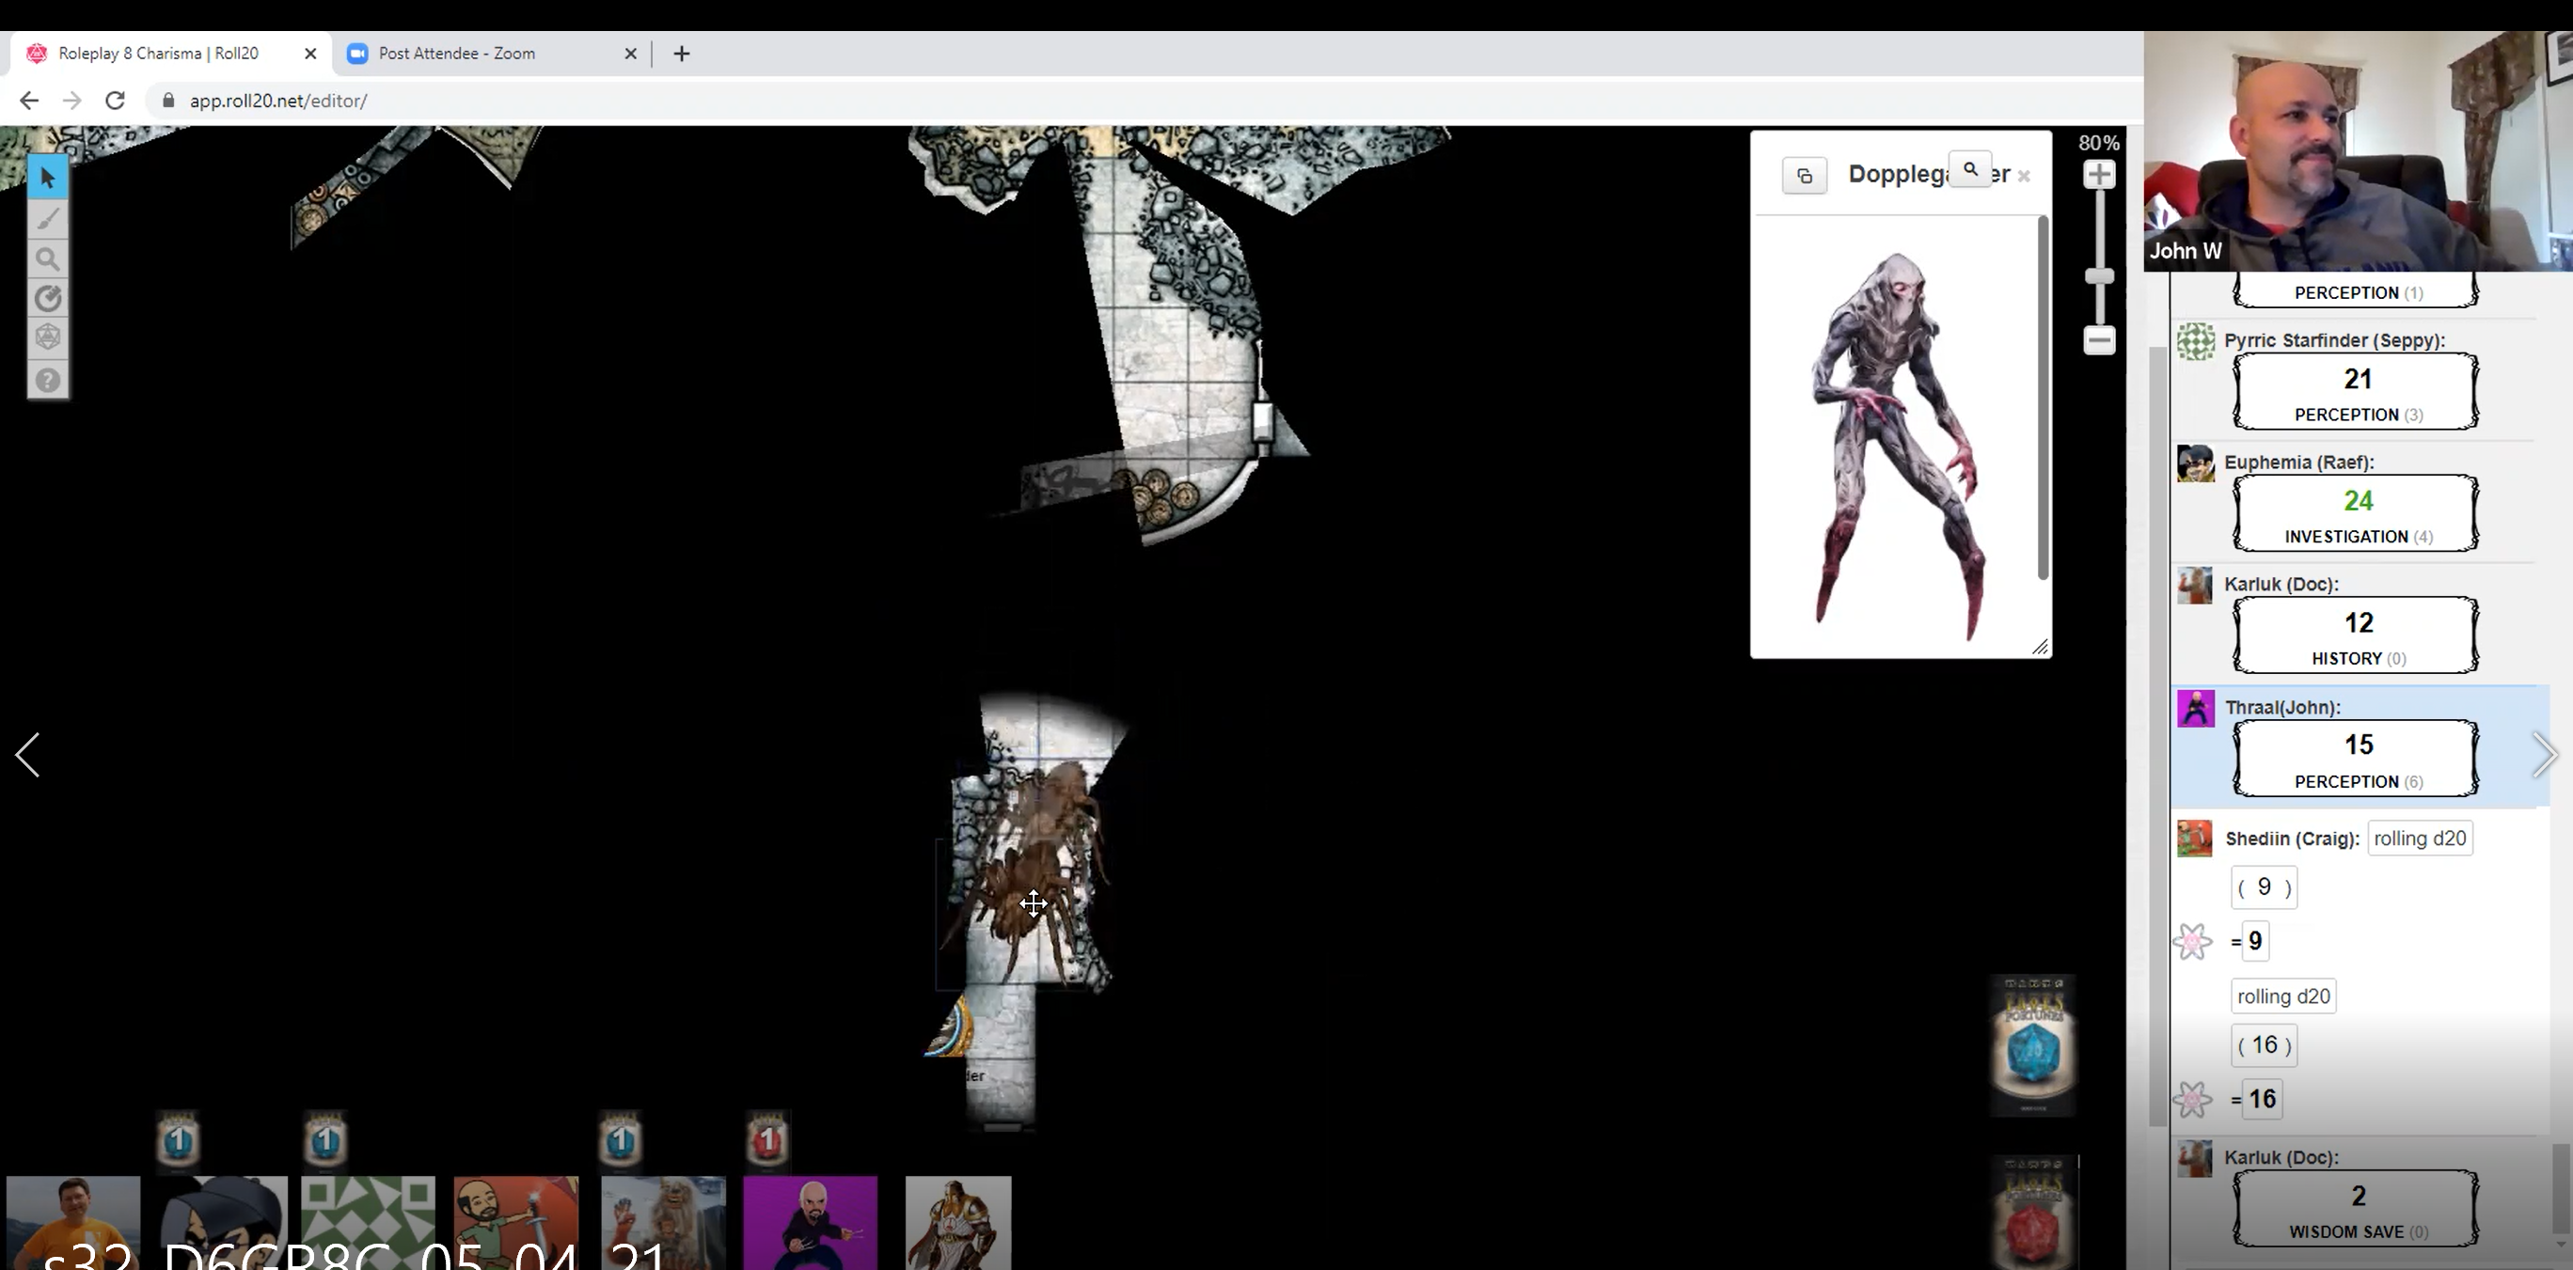Click the = 9 roll total
Image resolution: width=2573 pixels, height=1270 pixels.
point(2255,942)
